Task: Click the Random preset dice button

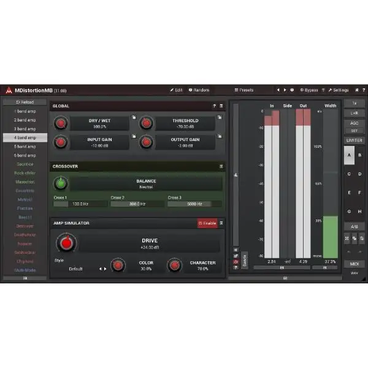Action: (199, 90)
